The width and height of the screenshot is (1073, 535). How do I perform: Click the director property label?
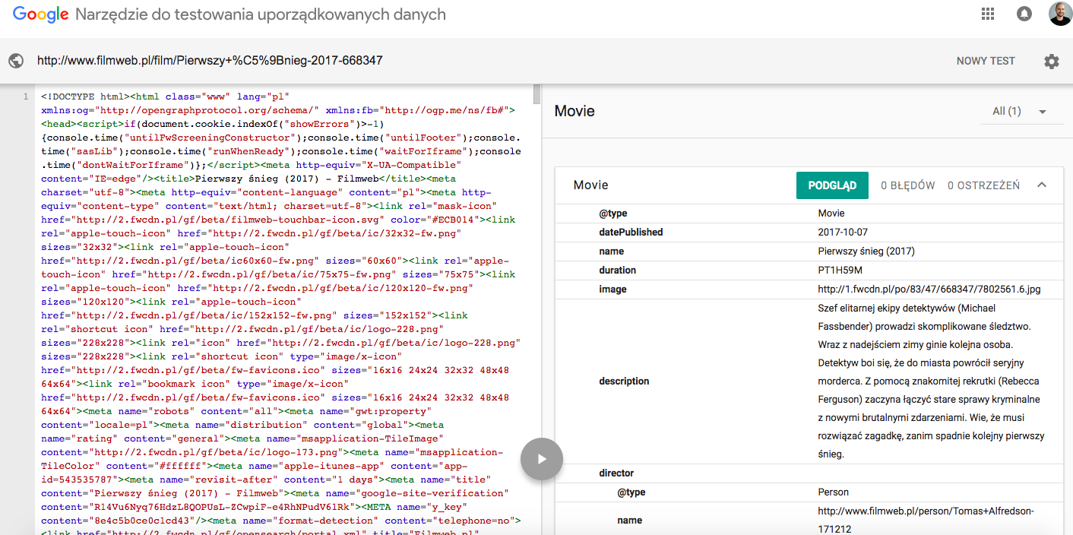tap(616, 473)
